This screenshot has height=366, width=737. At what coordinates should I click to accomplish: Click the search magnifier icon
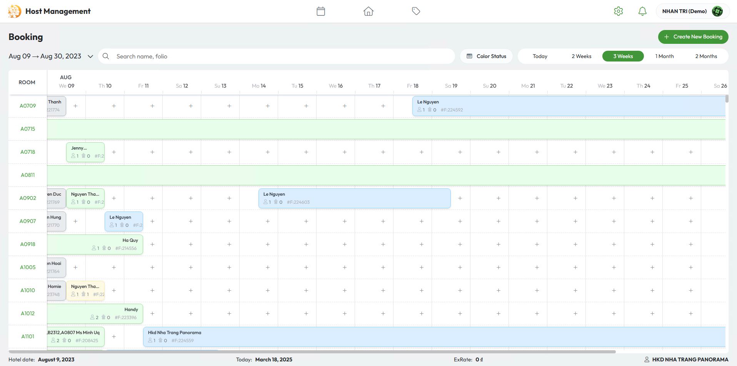pyautogui.click(x=106, y=56)
